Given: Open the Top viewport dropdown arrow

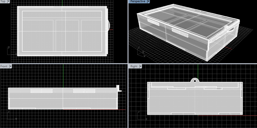Looking at the screenshot, I should tap(8, 1).
